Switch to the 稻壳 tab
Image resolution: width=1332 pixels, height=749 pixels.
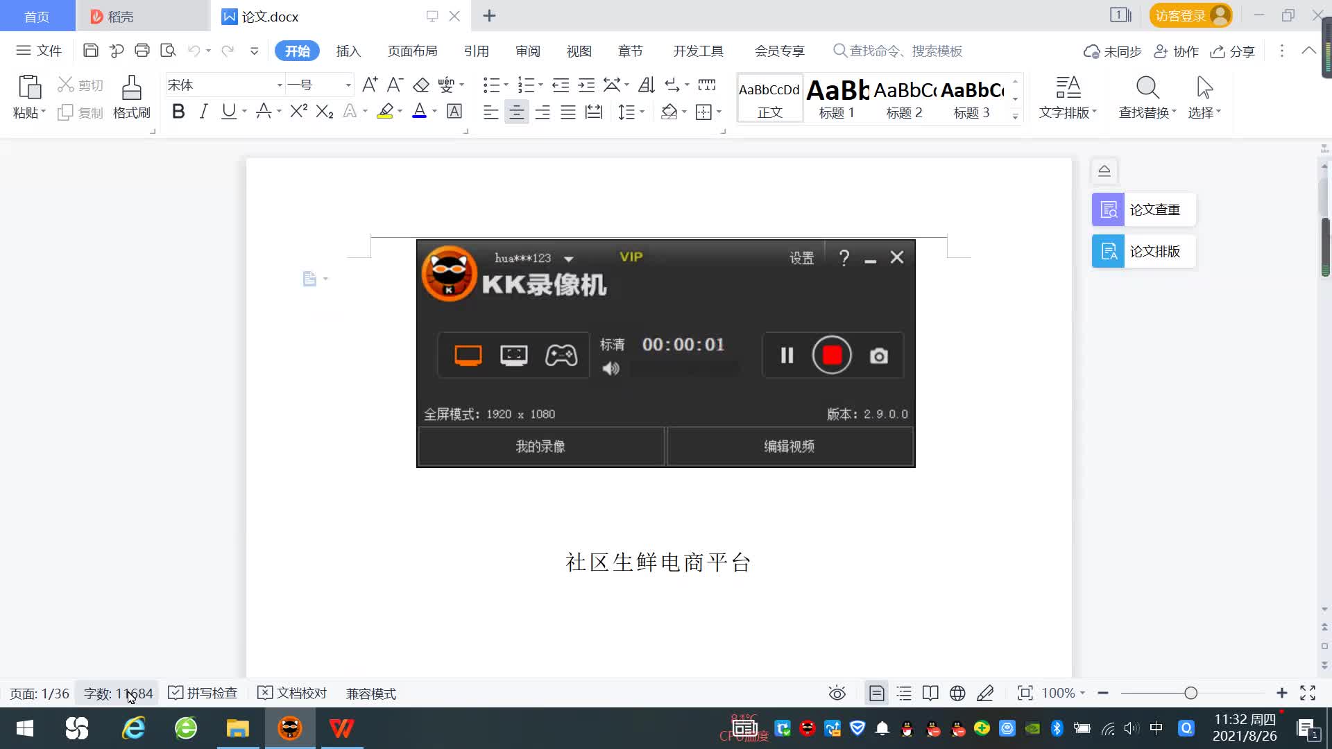point(142,16)
